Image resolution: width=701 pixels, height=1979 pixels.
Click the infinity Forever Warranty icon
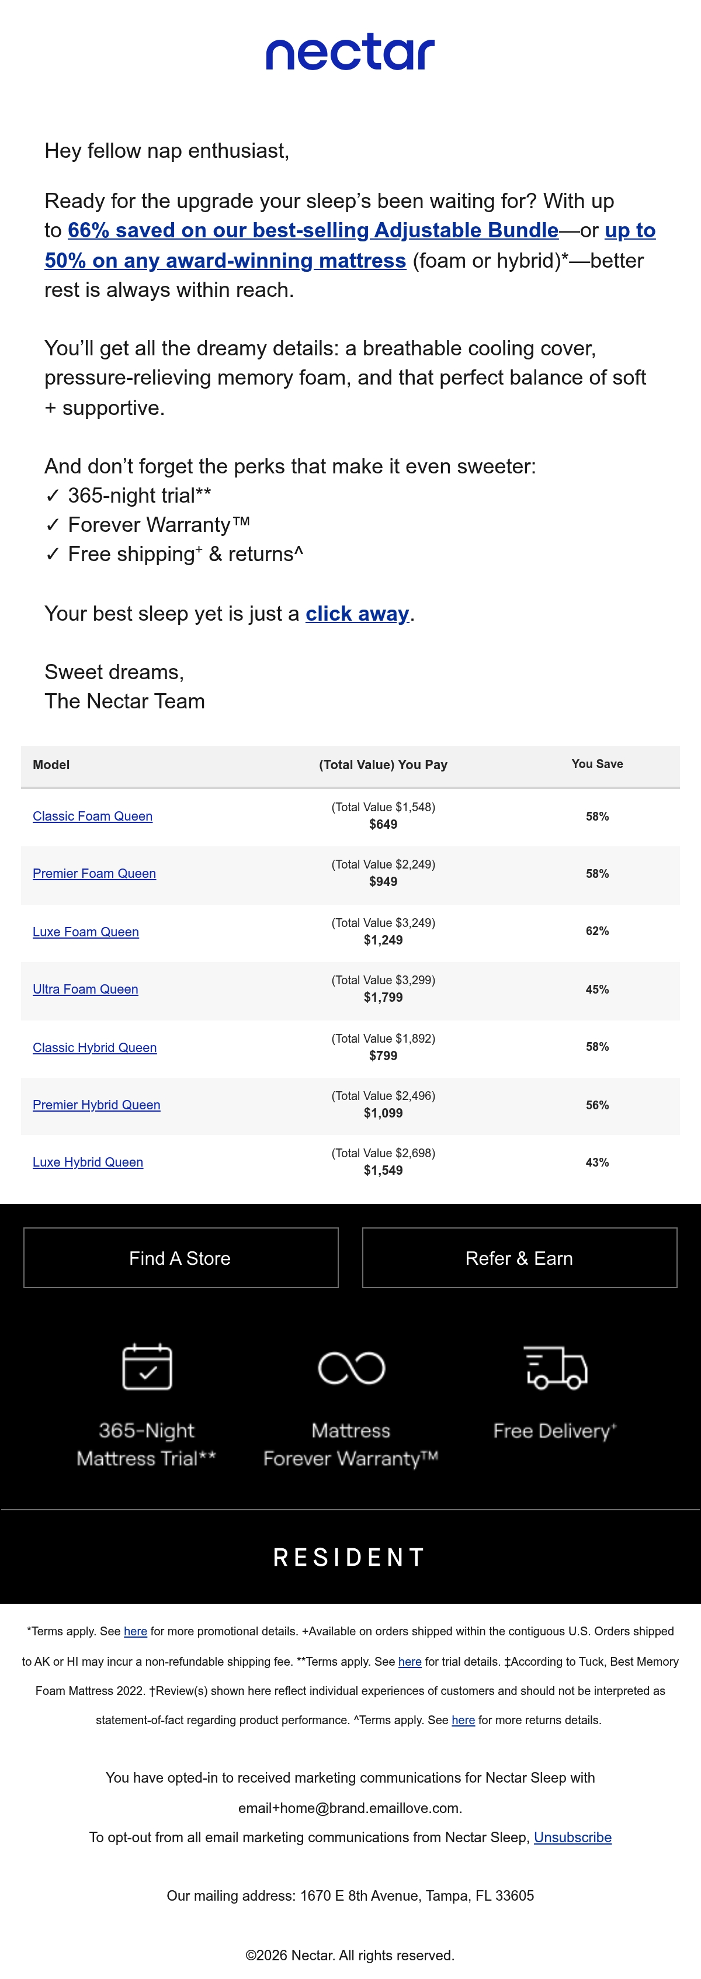click(x=351, y=1368)
